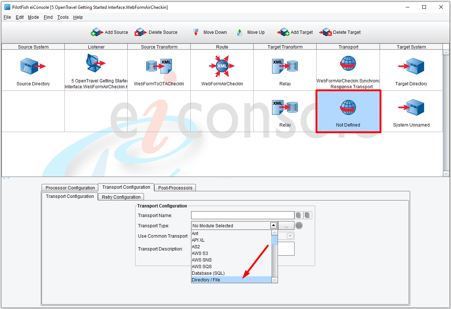Click the transport list scrollbar thumb
The width and height of the screenshot is (451, 309).
tap(275, 240)
